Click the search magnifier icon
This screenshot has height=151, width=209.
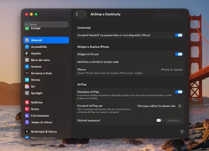click(x=26, y=24)
